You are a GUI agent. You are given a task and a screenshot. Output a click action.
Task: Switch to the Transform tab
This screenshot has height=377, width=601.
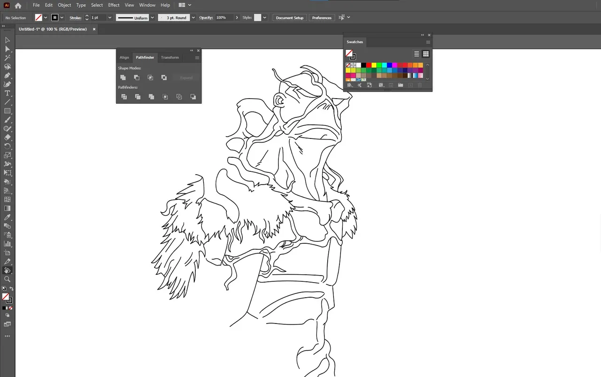170,57
